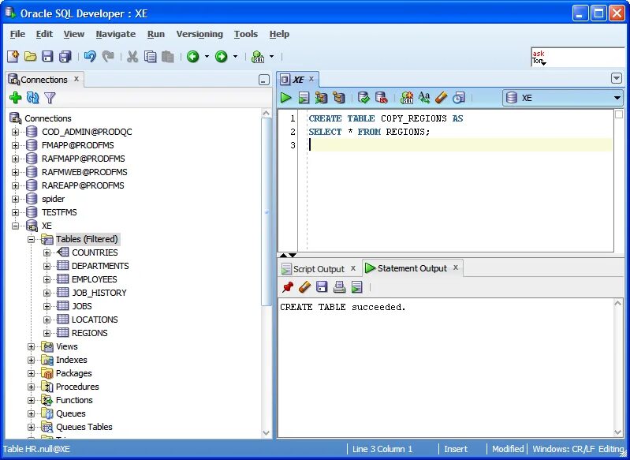This screenshot has height=460, width=630.
Task: Open a SQL Worksheet from main toolbar
Action: [x=258, y=57]
